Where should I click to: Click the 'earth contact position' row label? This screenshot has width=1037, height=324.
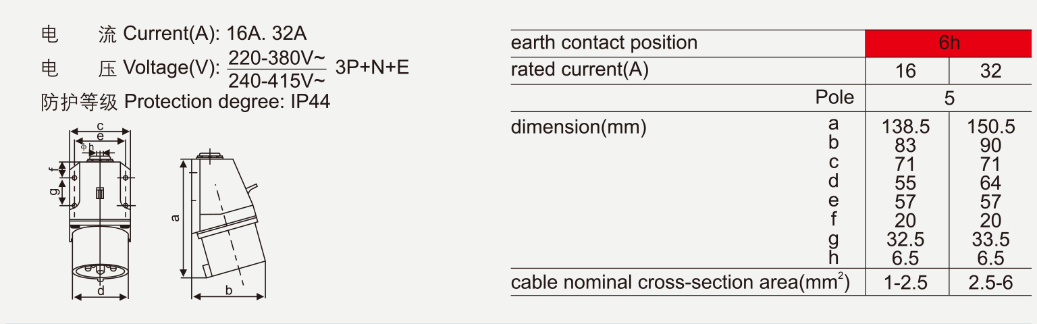604,43
